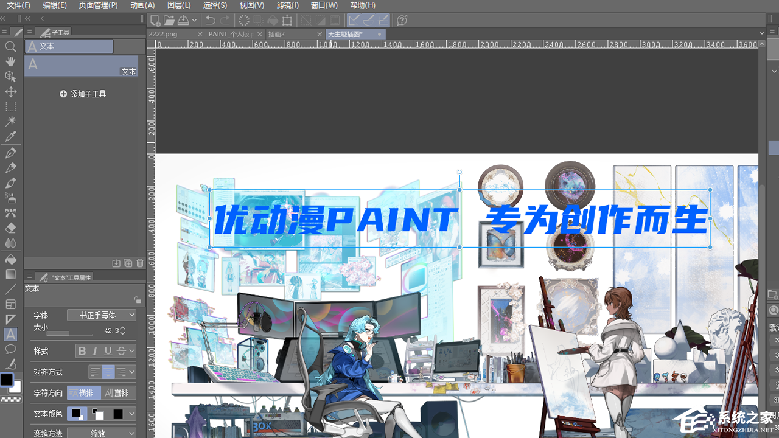This screenshot has width=779, height=438.
Task: Click the Help question mark button
Action: point(402,20)
